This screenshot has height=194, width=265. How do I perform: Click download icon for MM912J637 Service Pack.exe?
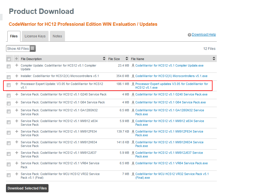coord(133,153)
